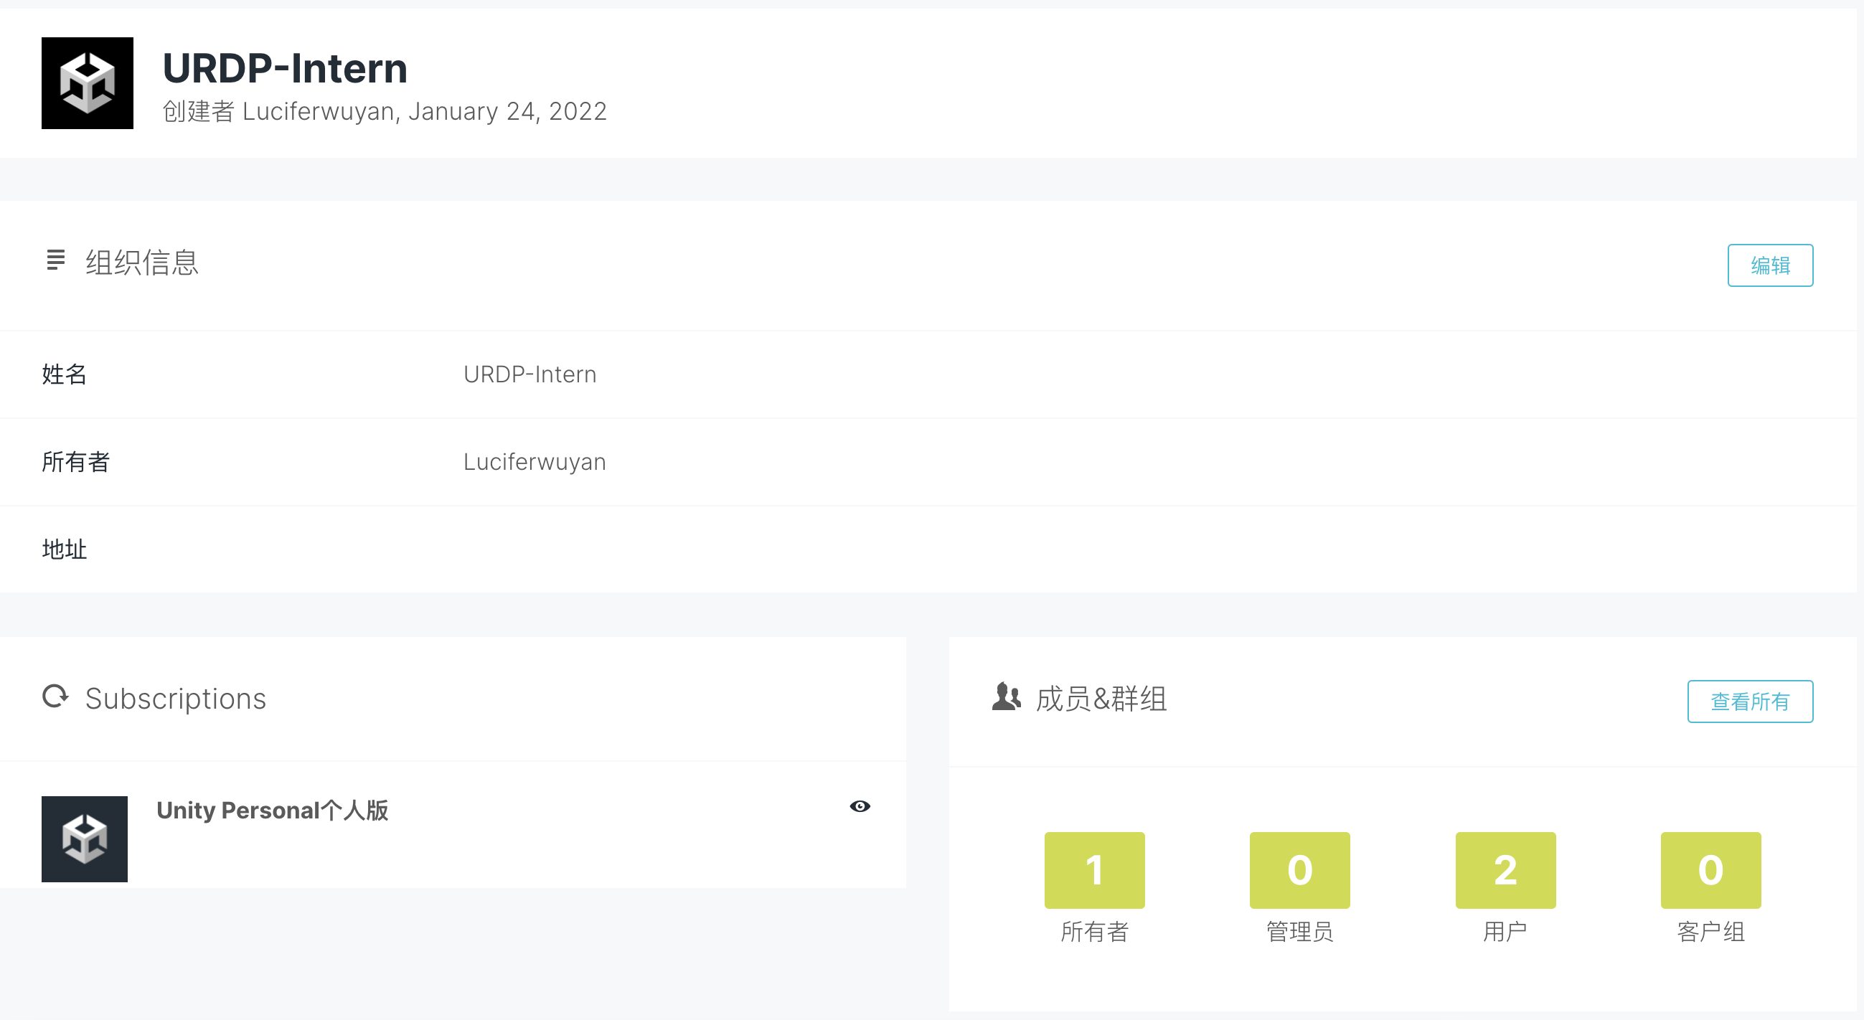Image resolution: width=1864 pixels, height=1020 pixels.
Task: Open 查看所有 view all members
Action: point(1750,701)
